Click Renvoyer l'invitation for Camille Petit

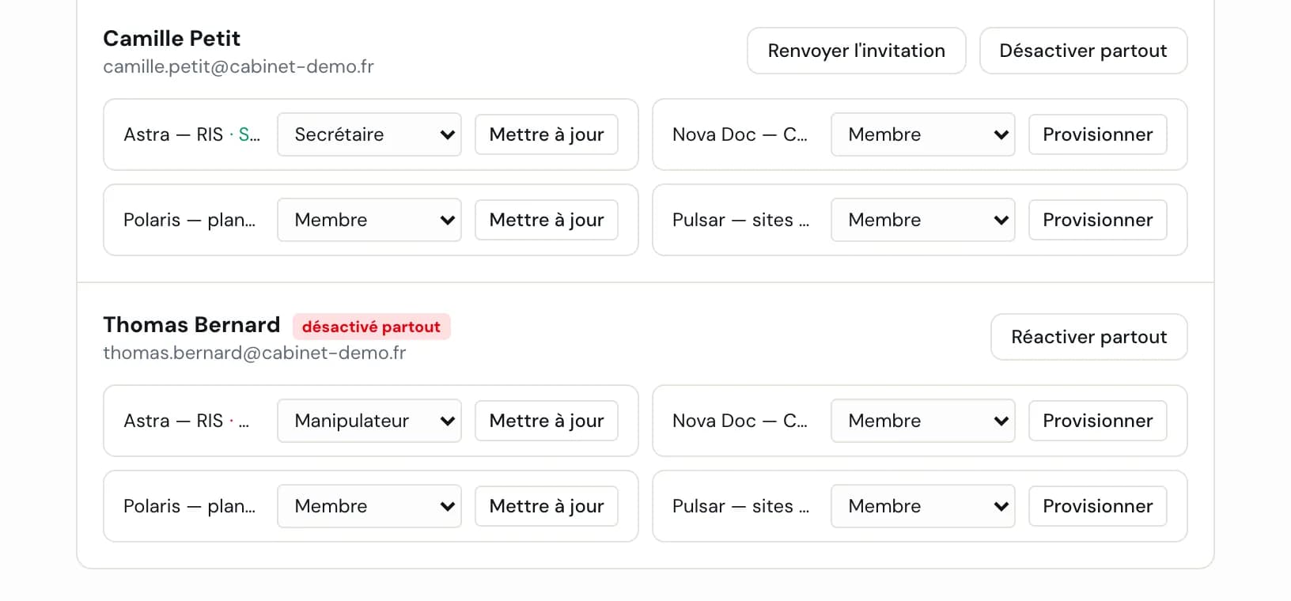pos(856,51)
